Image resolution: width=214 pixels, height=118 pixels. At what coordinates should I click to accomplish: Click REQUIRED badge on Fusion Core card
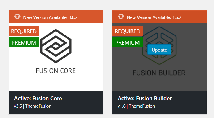pyautogui.click(x=24, y=31)
